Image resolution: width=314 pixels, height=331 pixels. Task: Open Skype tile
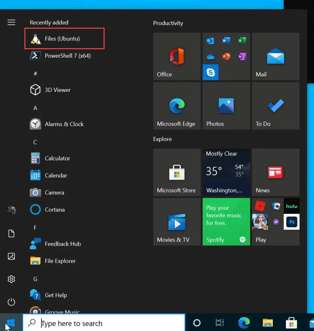(x=210, y=72)
